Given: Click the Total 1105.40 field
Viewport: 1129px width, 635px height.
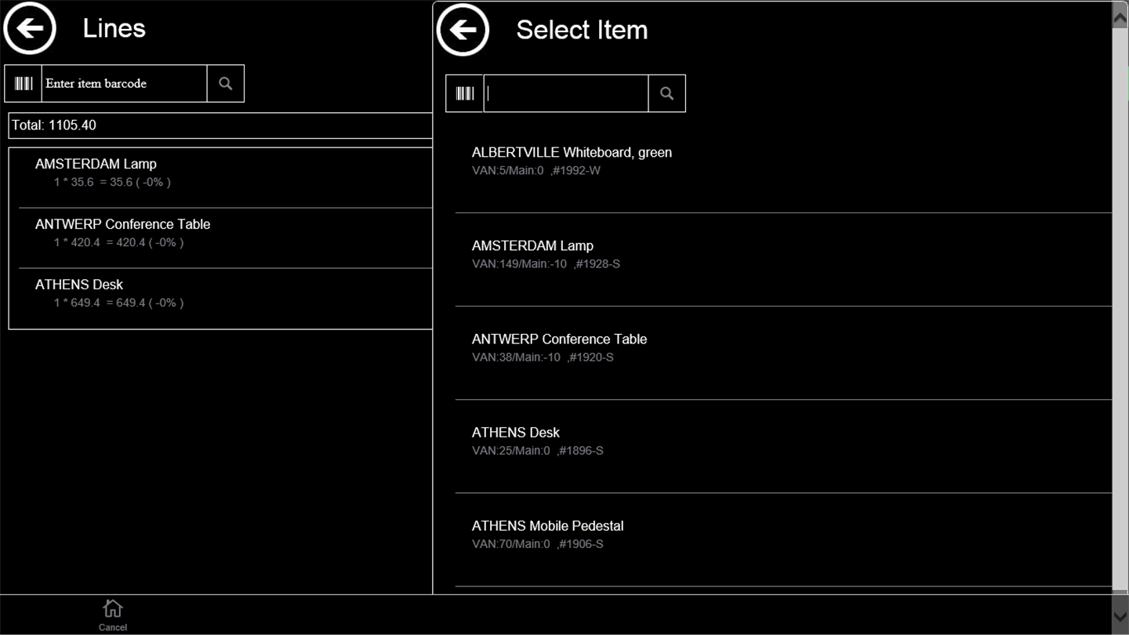Looking at the screenshot, I should (220, 125).
